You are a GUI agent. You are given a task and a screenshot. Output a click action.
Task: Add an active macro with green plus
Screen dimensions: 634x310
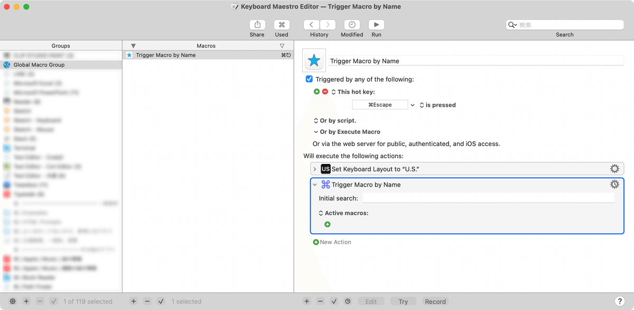coord(328,225)
